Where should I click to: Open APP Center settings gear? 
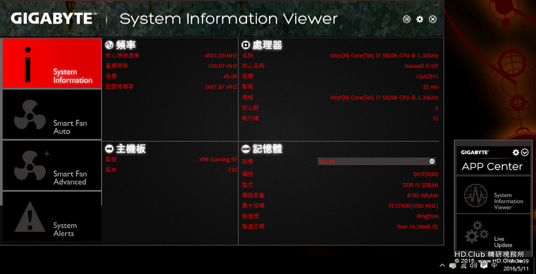[x=516, y=152]
